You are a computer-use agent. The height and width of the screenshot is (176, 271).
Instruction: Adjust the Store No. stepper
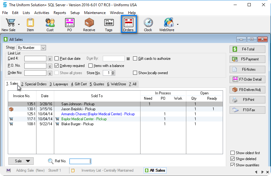pyautogui.click(x=113, y=73)
